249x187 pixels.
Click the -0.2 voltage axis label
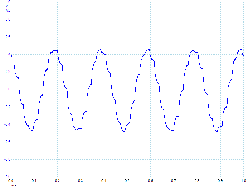point(7,107)
